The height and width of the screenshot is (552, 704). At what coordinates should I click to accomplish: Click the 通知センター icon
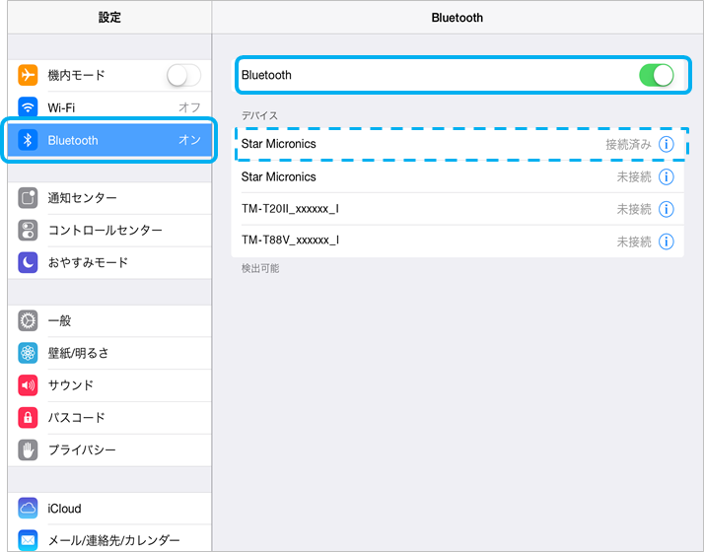click(28, 198)
